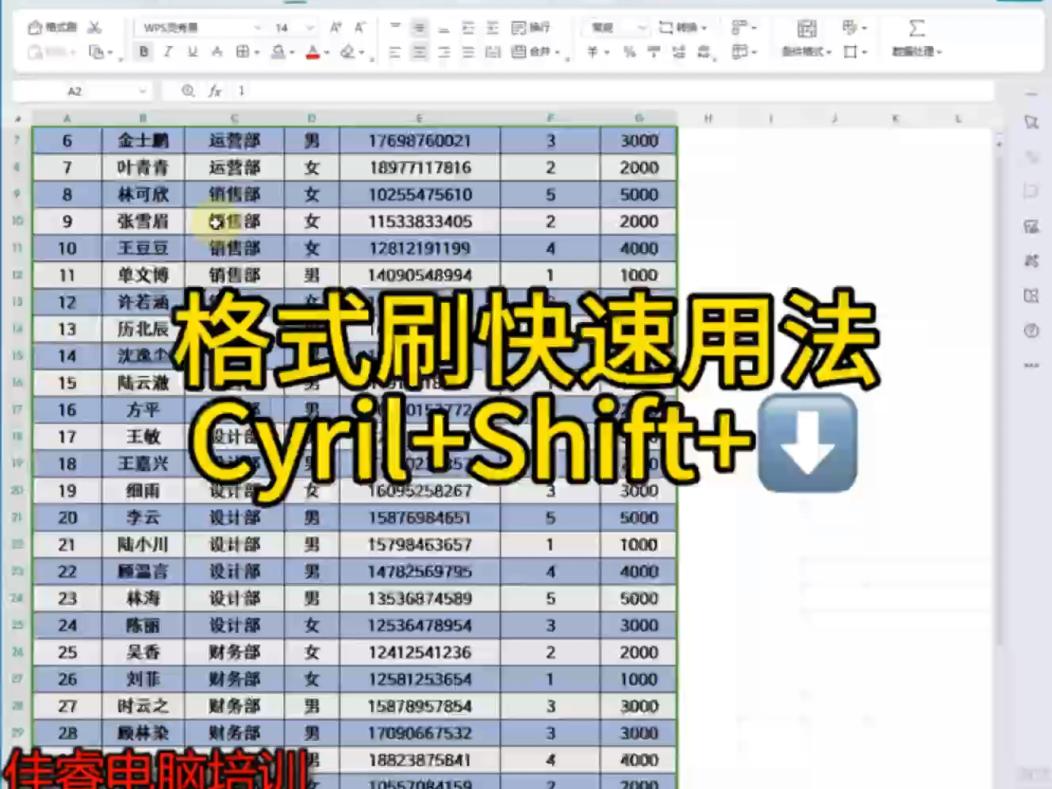Click the more (three dots) sidebar icon

point(1031,366)
